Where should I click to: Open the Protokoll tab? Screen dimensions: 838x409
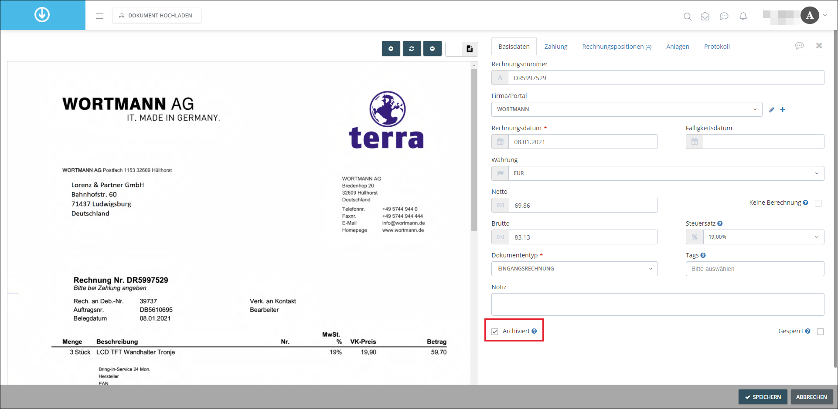pyautogui.click(x=717, y=47)
